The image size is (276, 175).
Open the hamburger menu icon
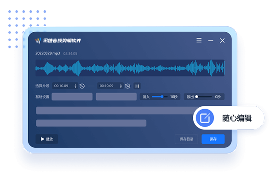(199, 41)
